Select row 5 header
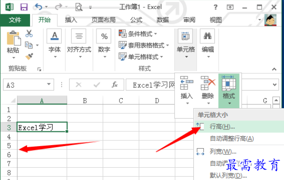The image size is (284, 180). coord(9,146)
